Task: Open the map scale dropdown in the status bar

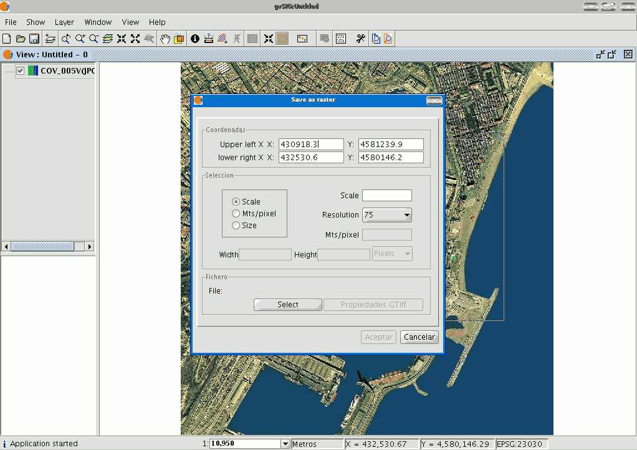Action: click(285, 444)
